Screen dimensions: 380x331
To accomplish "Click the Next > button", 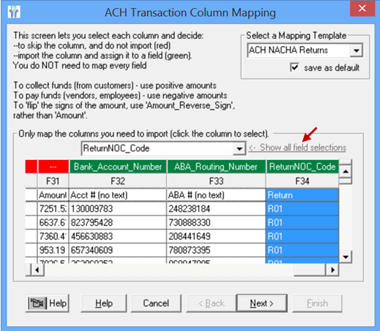I will pyautogui.click(x=261, y=303).
